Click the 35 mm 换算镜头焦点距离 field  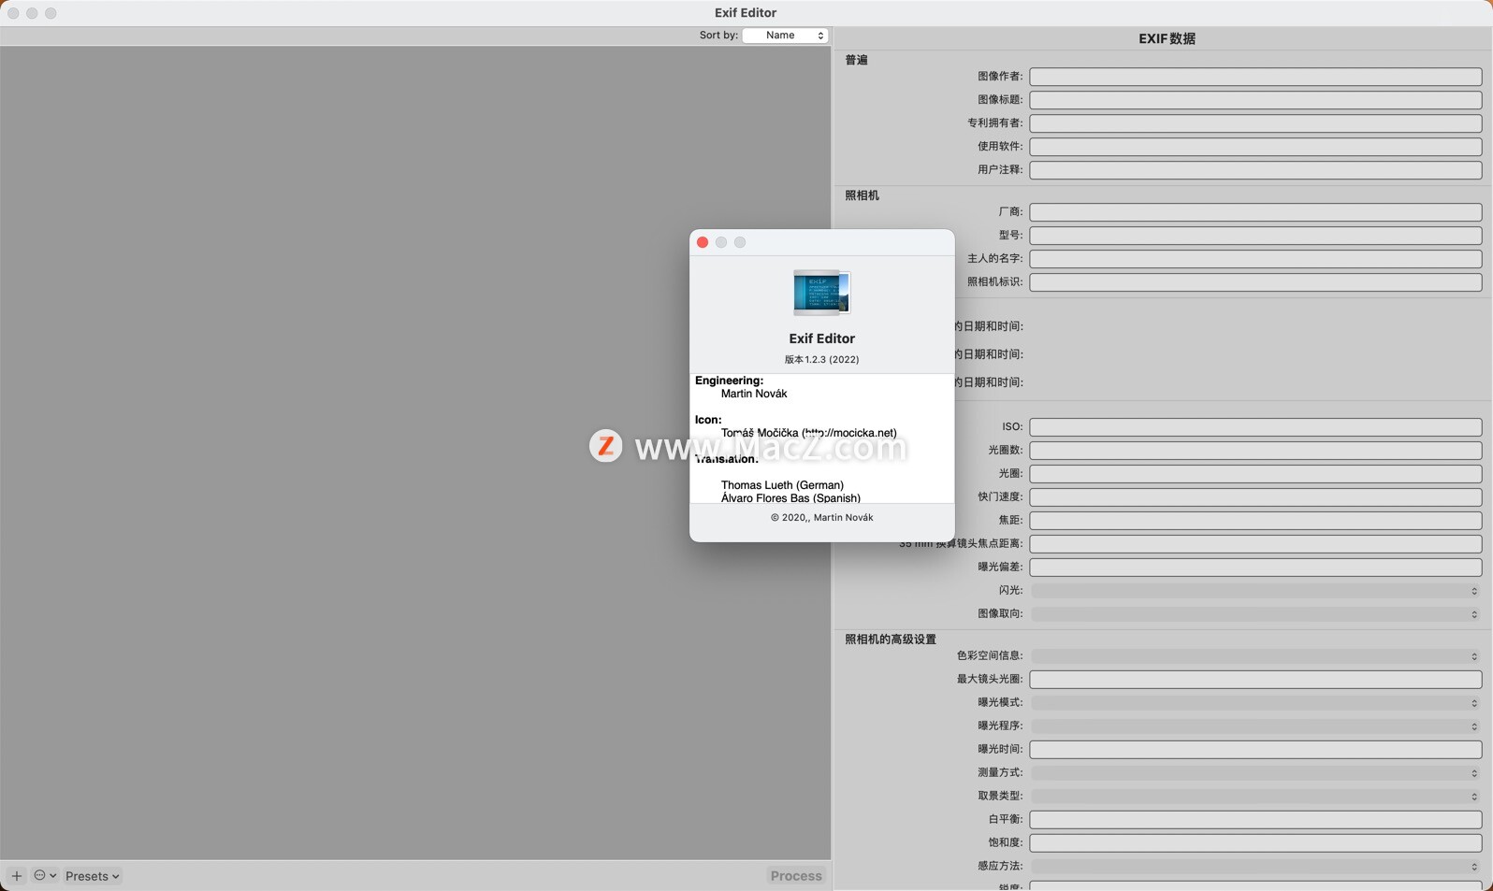coord(1255,544)
